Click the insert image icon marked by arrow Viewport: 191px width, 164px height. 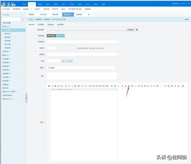(x=129, y=86)
